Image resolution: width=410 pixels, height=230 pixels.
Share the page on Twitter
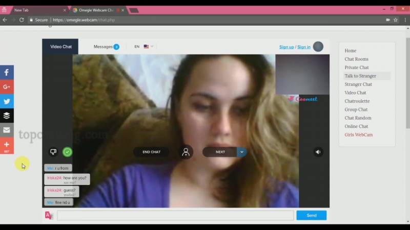(7, 101)
